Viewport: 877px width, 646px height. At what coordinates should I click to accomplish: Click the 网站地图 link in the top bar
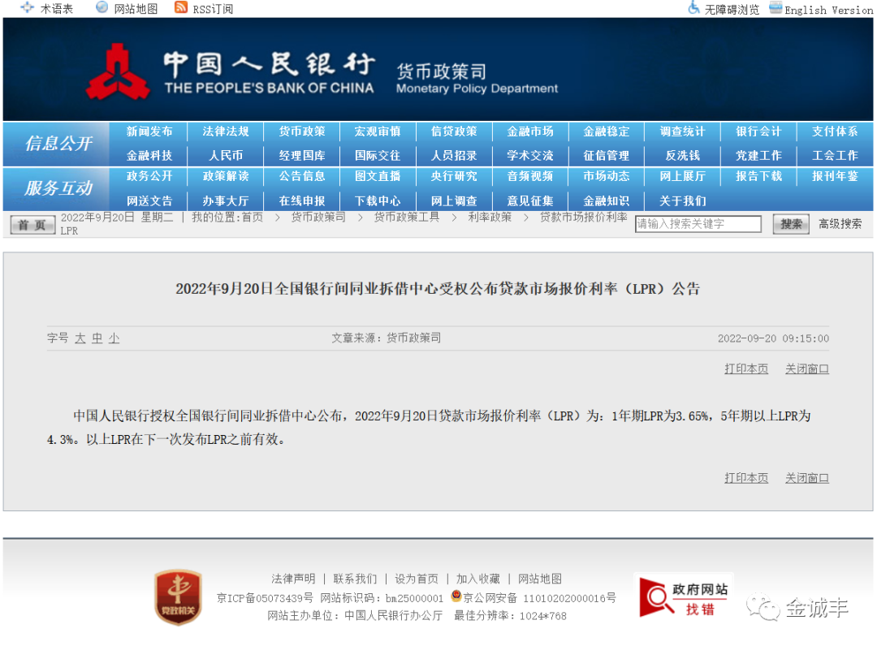[136, 9]
